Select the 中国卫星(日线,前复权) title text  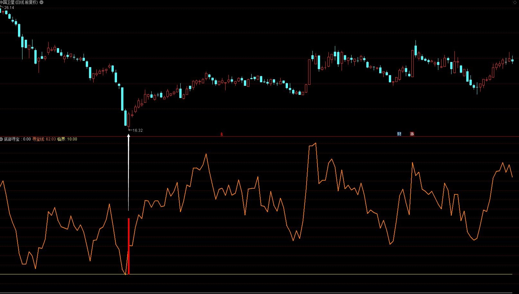point(19,2)
